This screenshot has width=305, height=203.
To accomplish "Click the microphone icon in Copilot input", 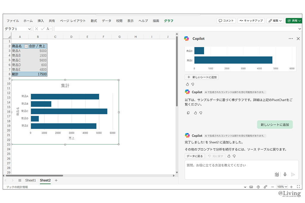I will [x=285, y=175].
